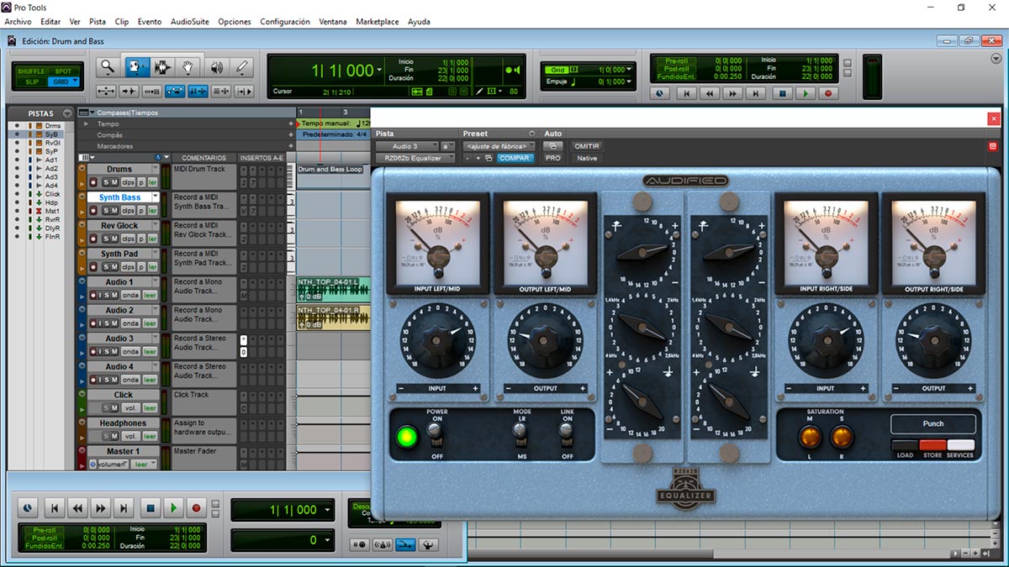
Task: Open the Configuración menu
Action: (x=285, y=22)
